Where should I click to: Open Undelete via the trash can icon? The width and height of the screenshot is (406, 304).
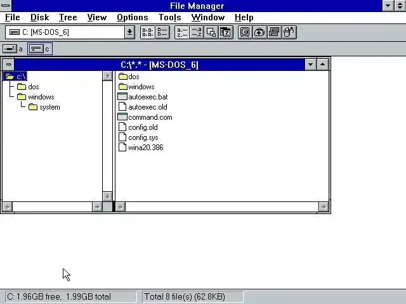289,32
